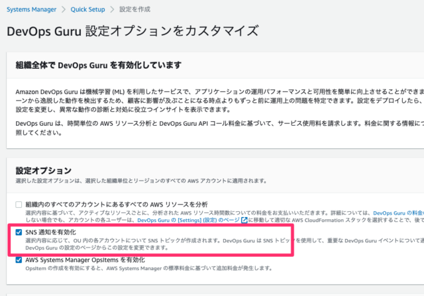This screenshot has width=424, height=296.
Task: Click the 設定を作成 breadcrumb text
Action: [135, 9]
